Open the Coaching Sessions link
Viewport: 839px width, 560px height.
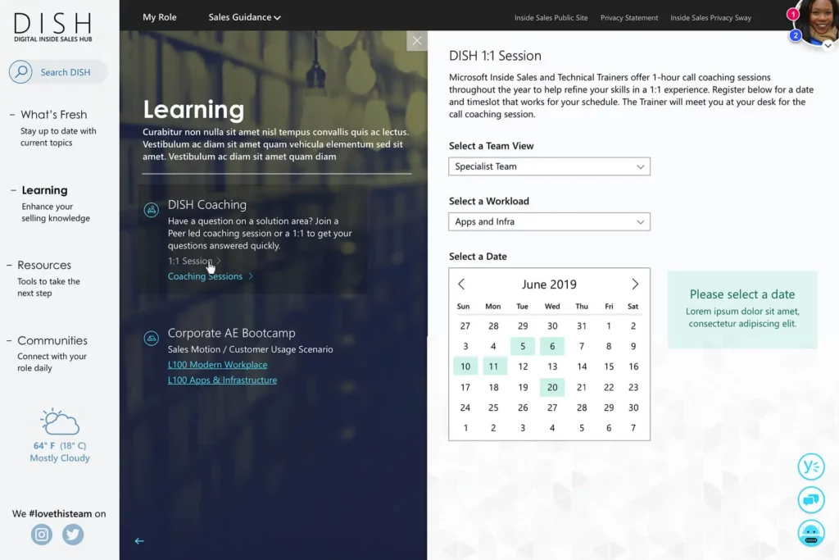tap(206, 276)
